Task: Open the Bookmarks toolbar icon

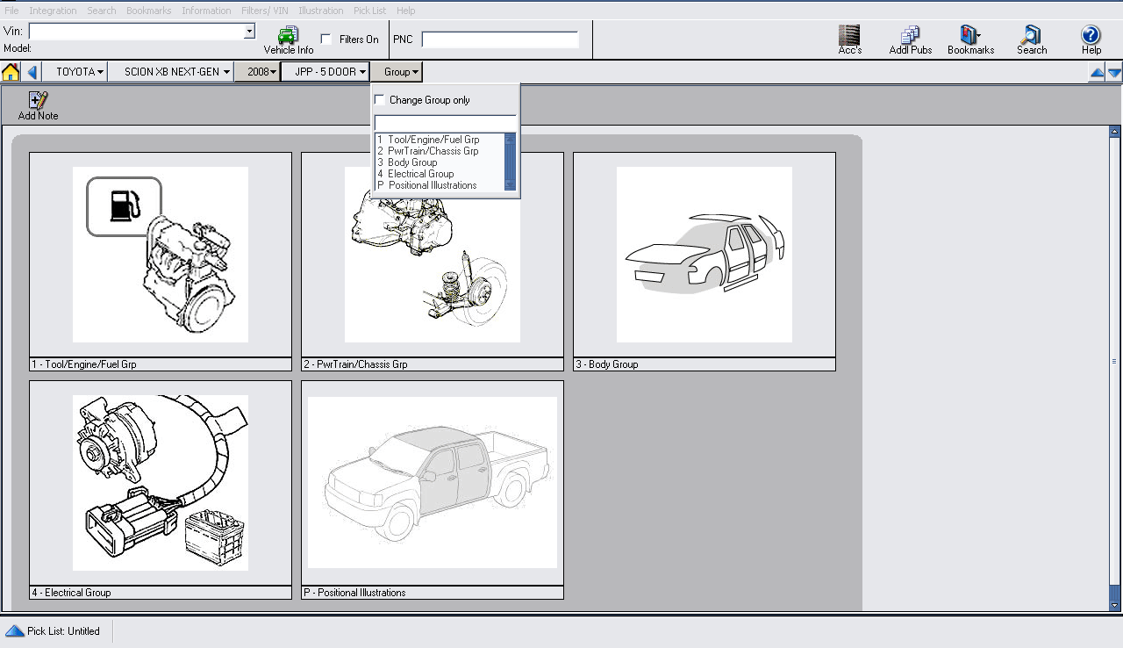Action: (970, 35)
